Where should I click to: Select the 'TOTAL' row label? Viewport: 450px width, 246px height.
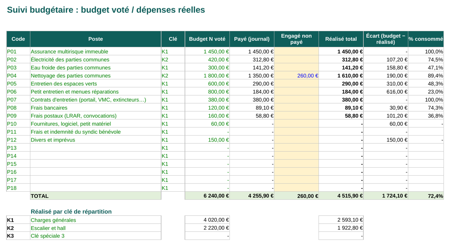(x=96, y=196)
